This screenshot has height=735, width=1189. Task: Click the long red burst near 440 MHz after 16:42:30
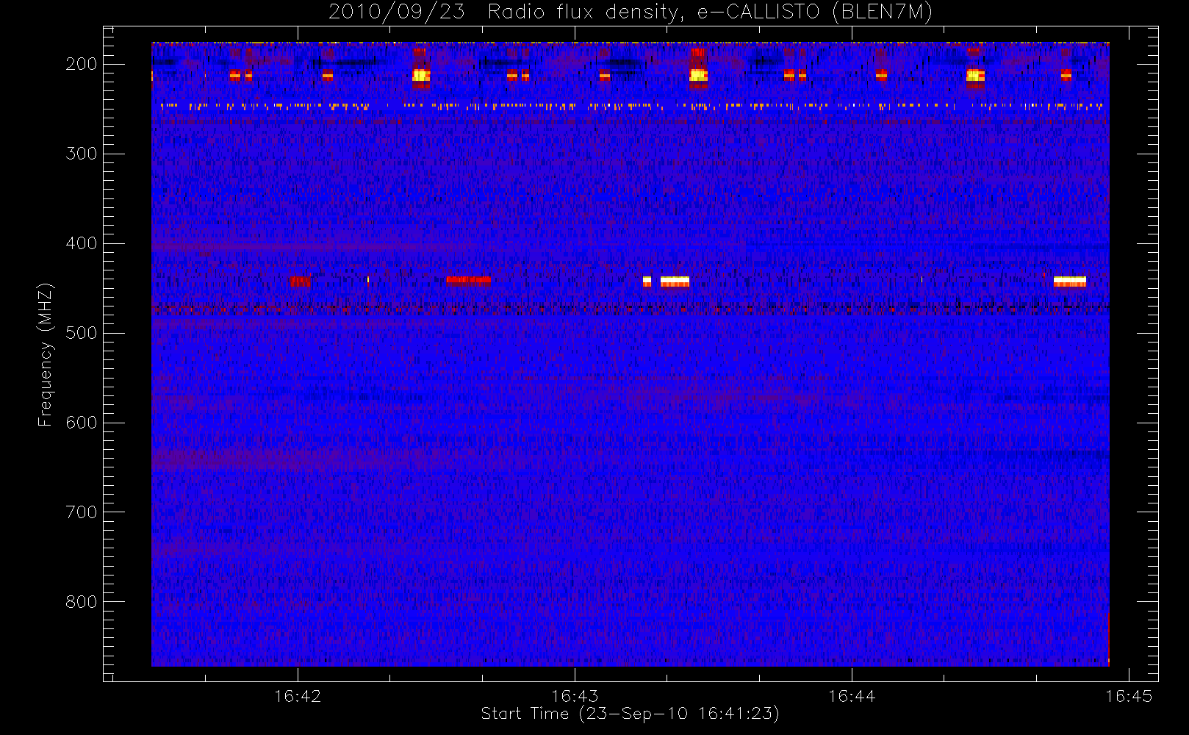point(468,280)
